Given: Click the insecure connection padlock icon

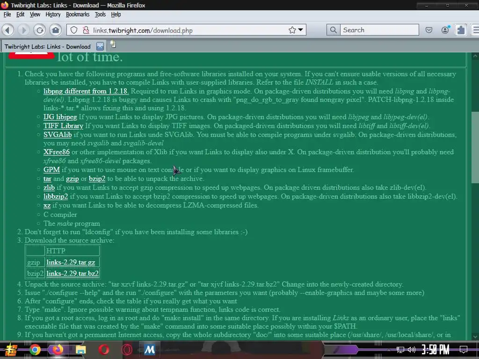Looking at the screenshot, I should click(86, 30).
